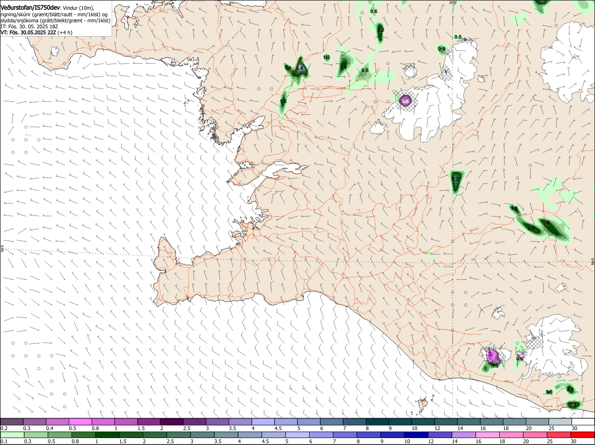Screen dimensions: 595x445
Task: Click the (+4 h) forecast offset text
Action: (x=66, y=33)
